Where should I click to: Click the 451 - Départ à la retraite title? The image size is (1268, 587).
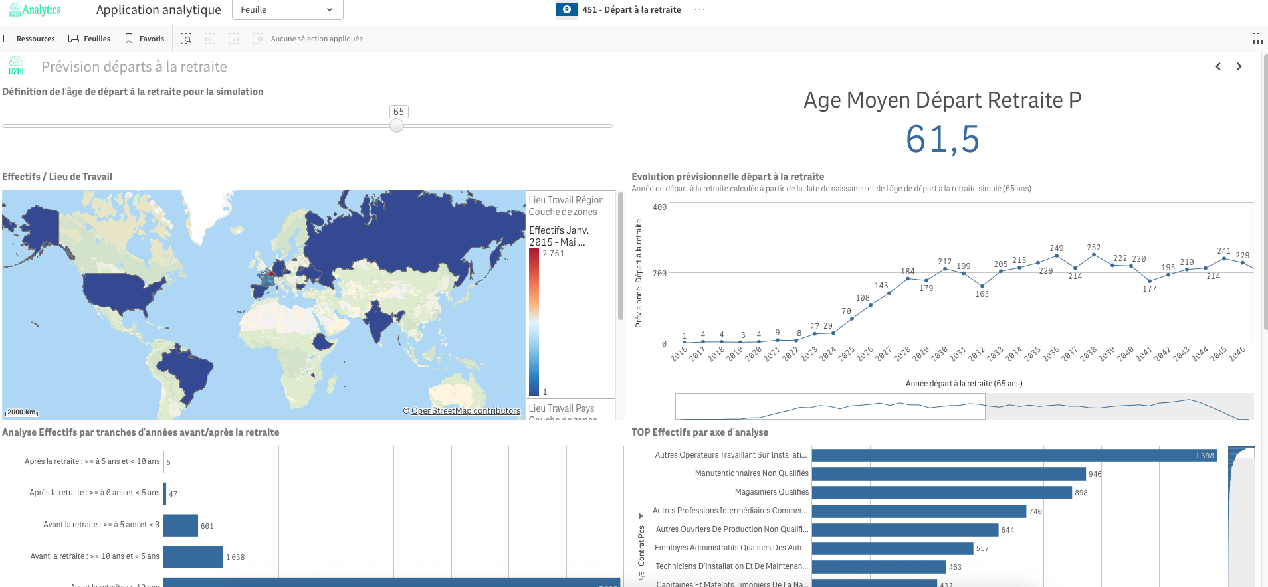click(x=631, y=10)
